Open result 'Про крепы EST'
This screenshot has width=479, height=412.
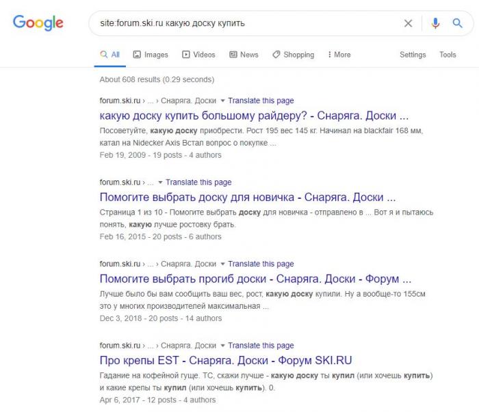click(x=226, y=361)
